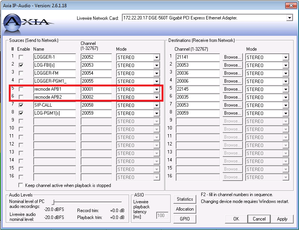299x230 pixels.
Task: Browse channel for destination 1
Action: (x=233, y=57)
